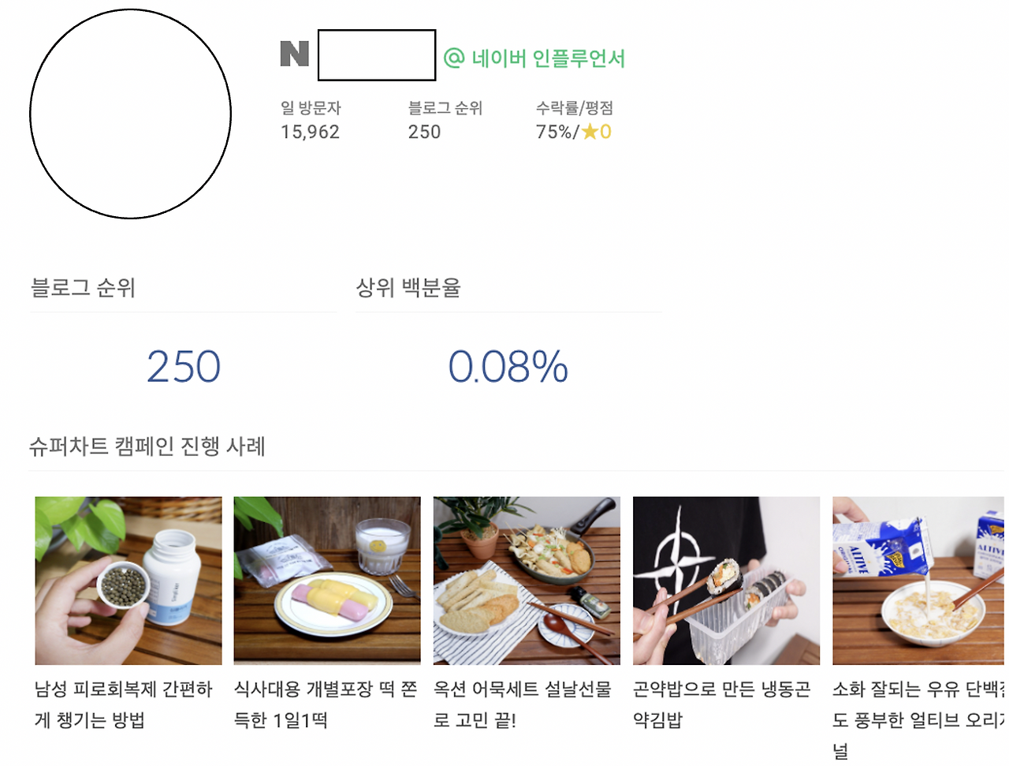This screenshot has width=1009, height=766.
Task: Open the supplement bottle campaign thumbnail
Action: 128,579
